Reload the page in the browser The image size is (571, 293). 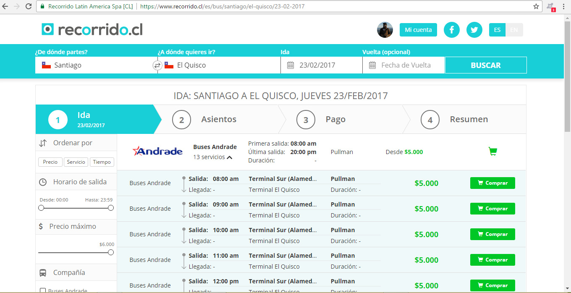[29, 7]
